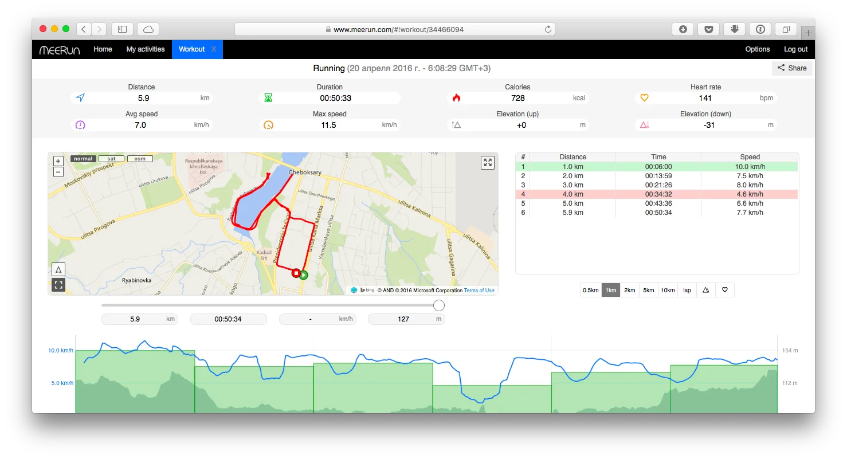Click the orange max speed icon
The height and width of the screenshot is (459, 847).
click(x=268, y=125)
